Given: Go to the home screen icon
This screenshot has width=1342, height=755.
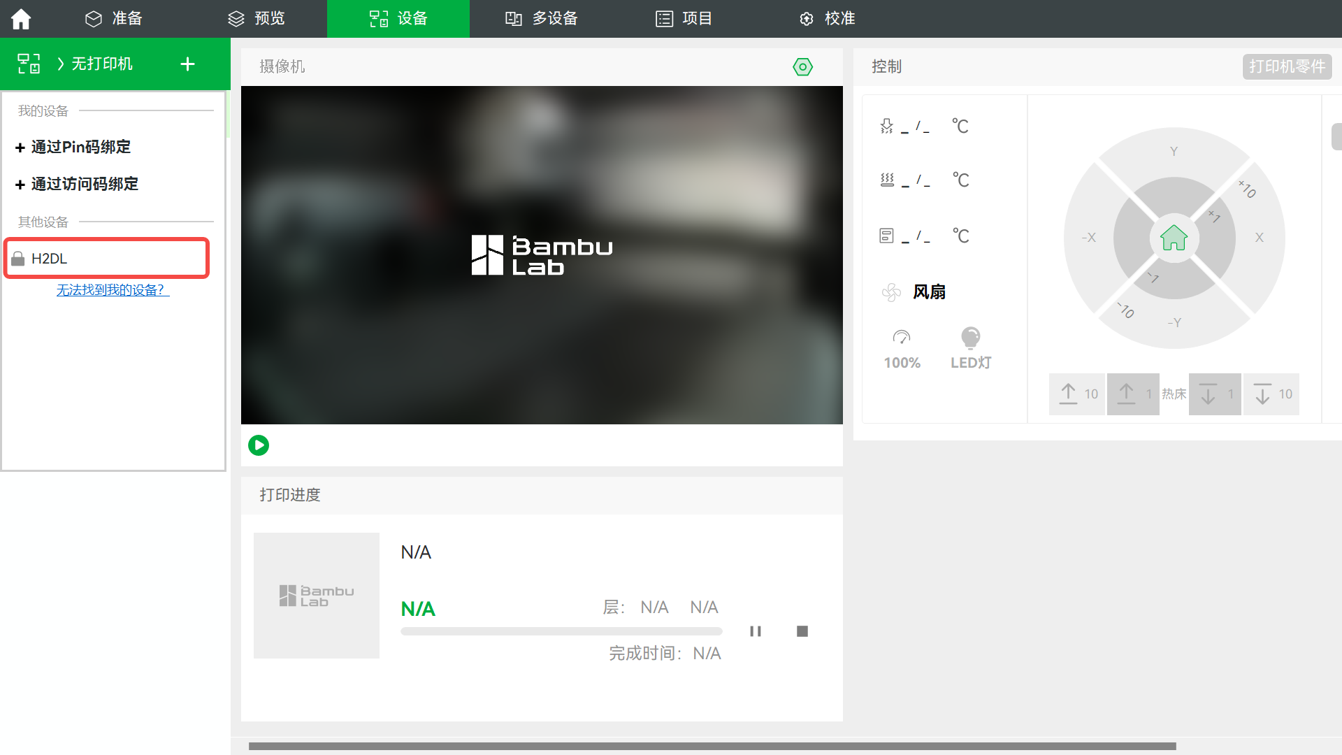Looking at the screenshot, I should click(x=21, y=19).
